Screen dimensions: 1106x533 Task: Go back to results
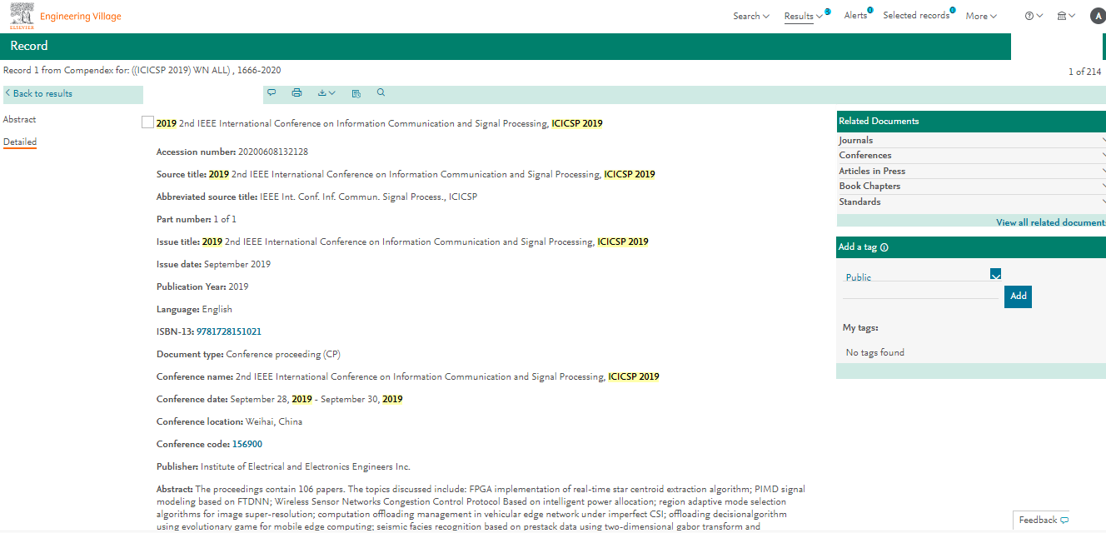tap(39, 93)
